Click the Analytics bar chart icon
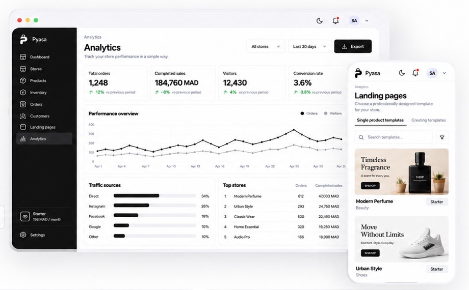 (23, 138)
